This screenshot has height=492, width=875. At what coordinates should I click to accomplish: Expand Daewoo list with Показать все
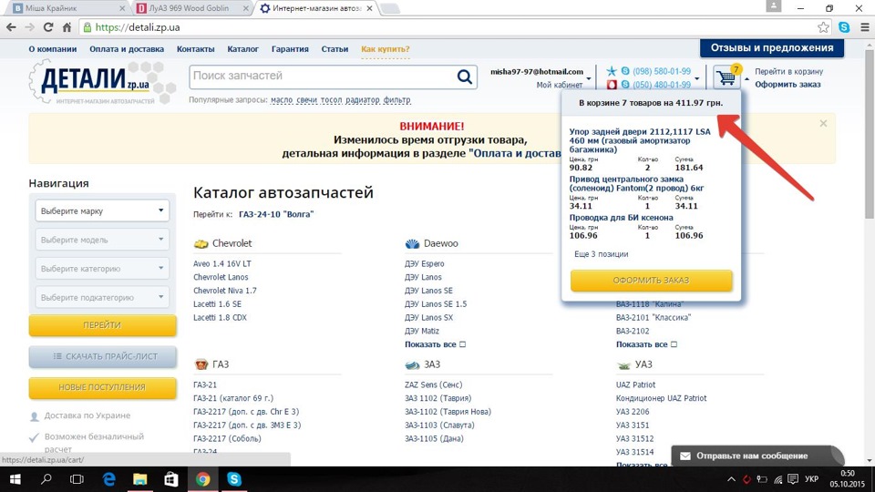coord(435,344)
